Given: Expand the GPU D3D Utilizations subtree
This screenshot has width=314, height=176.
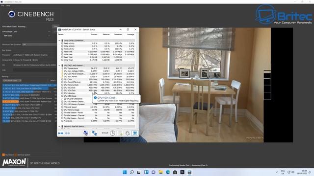Looking at the screenshot, I should tap(62, 99).
